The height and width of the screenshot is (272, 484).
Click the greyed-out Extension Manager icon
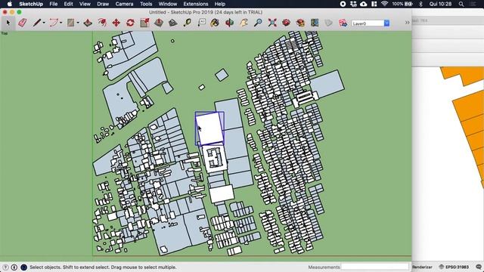pos(329,23)
